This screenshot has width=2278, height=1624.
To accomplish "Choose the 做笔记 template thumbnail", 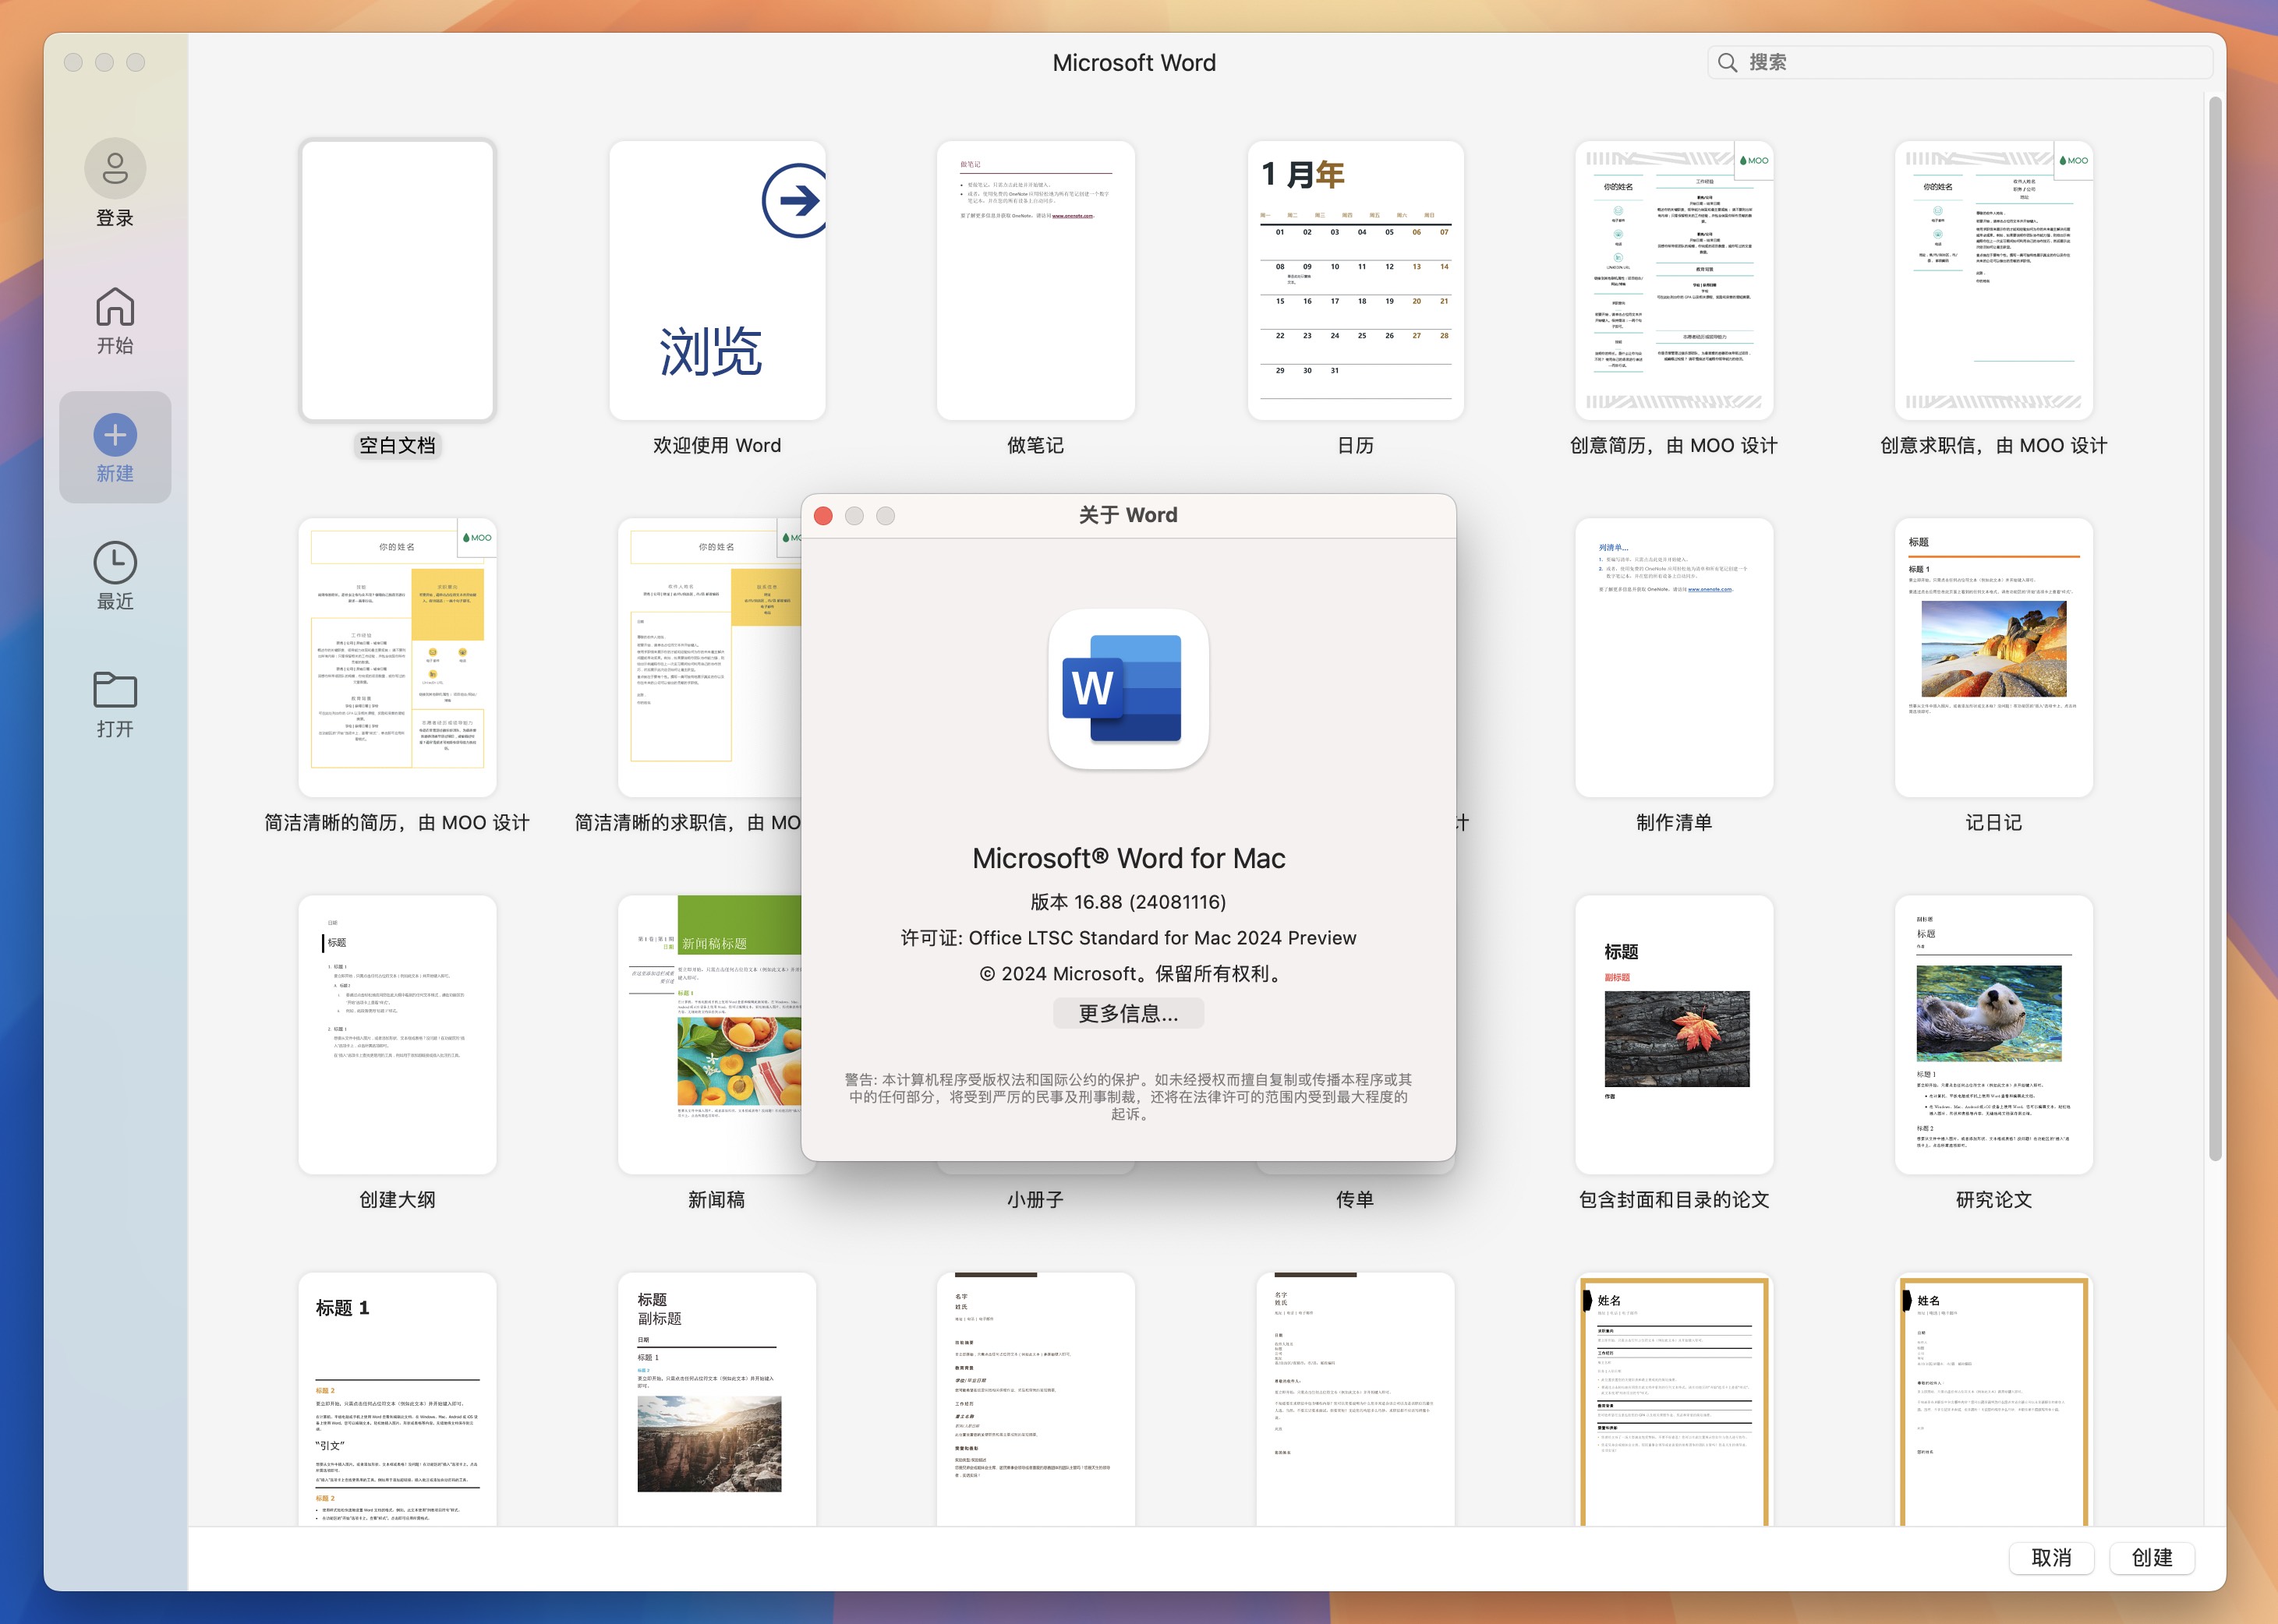I will point(1035,280).
